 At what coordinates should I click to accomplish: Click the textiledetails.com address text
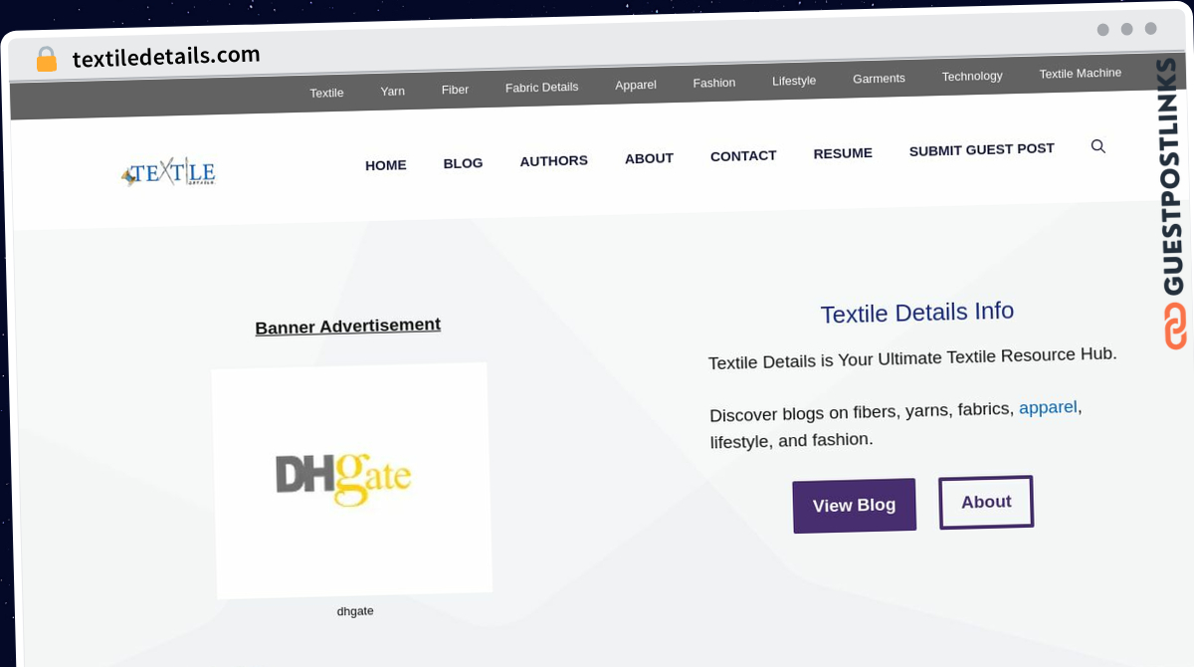[x=166, y=57]
